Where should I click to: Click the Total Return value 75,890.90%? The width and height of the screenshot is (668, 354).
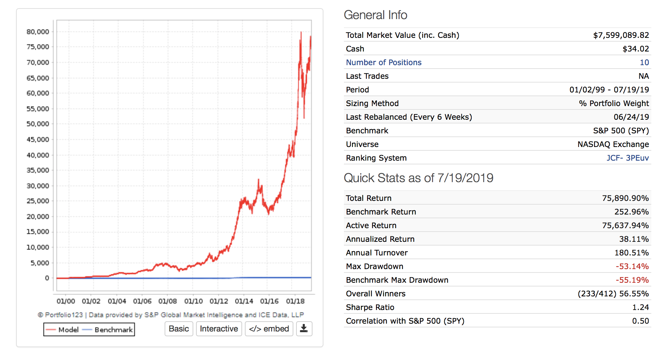point(625,198)
